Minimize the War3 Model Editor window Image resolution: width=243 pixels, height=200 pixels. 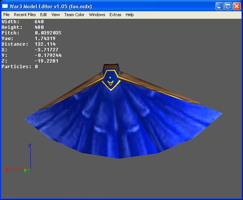[x=219, y=6]
